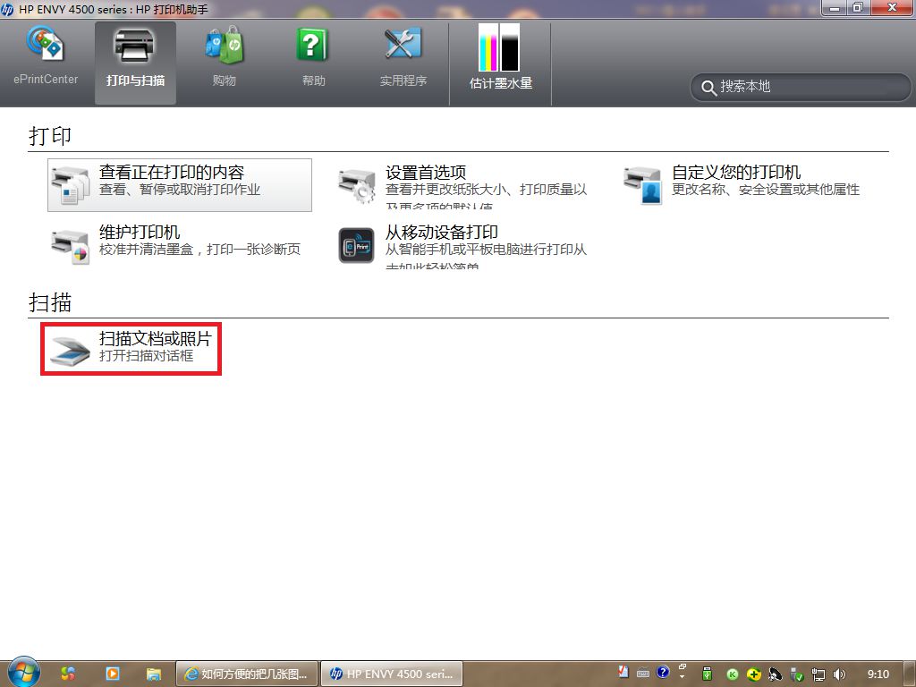Open 查看正在打印的内容 print queue
Viewport: 916px width, 687px height.
click(179, 184)
